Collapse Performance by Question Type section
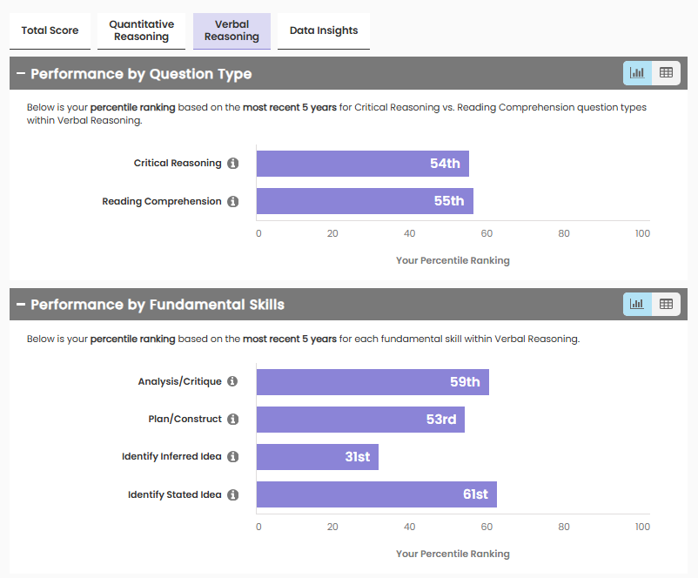The image size is (698, 578). 21,74
